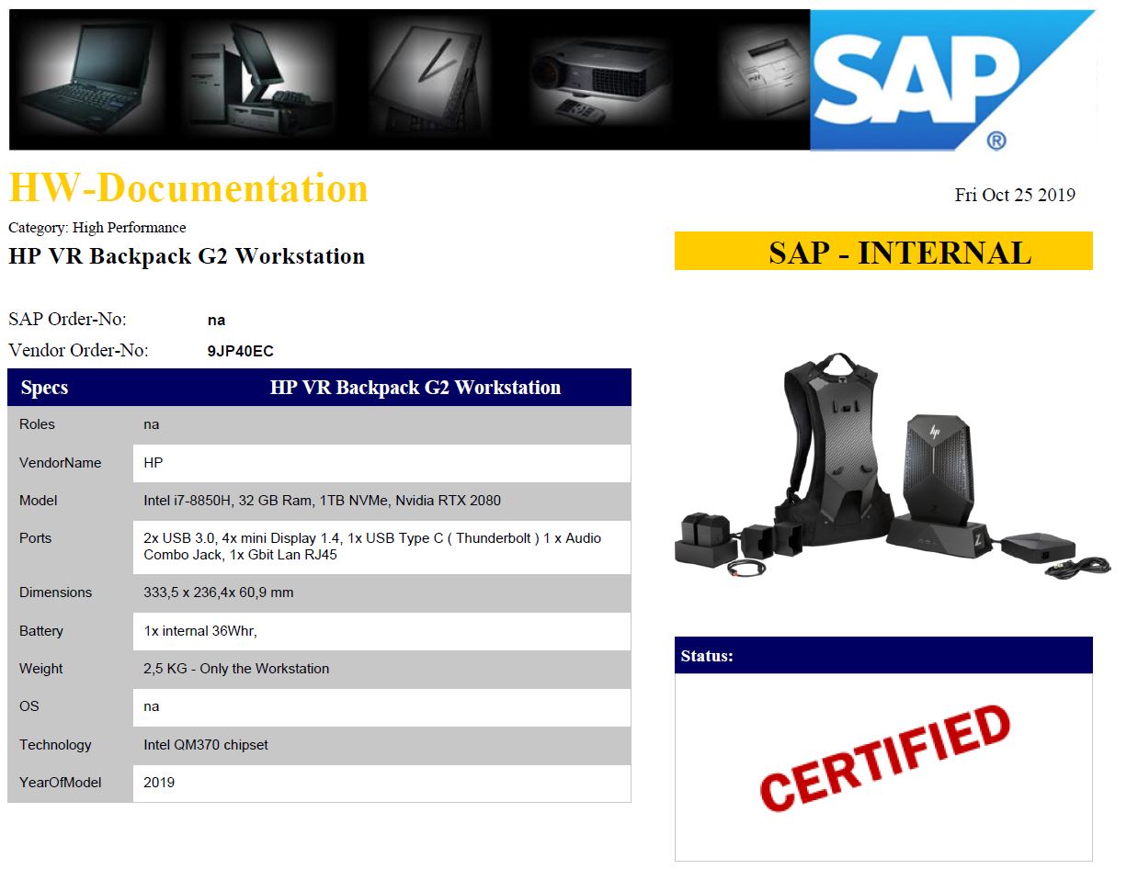Click the YearOfModel row label
This screenshot has height=869, width=1138.
[61, 783]
